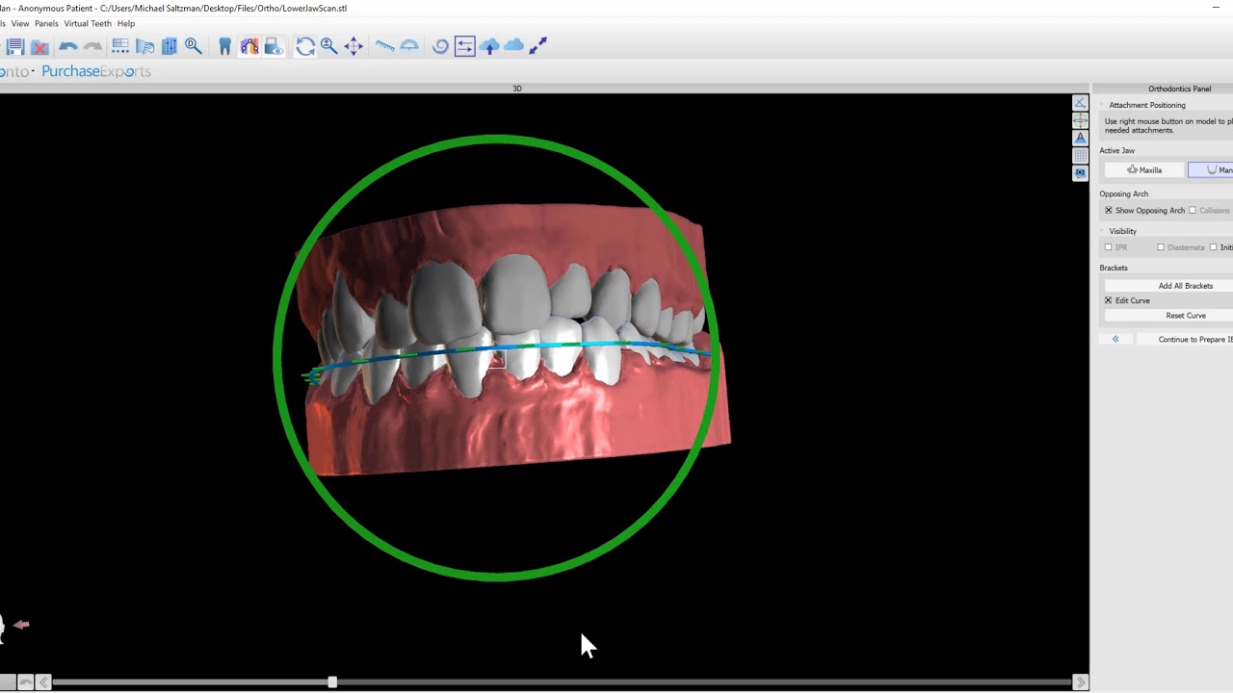Viewport: 1233px width, 693px height.
Task: Click the blue letter A side strip icon
Action: pos(1080,138)
